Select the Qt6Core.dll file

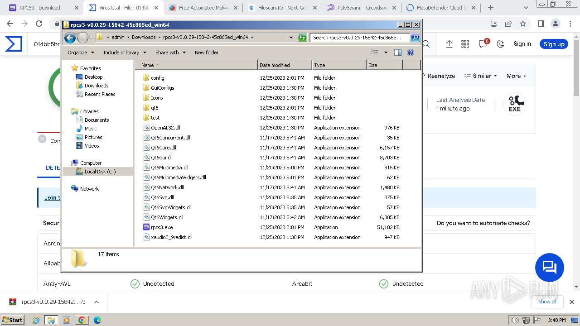pos(164,148)
